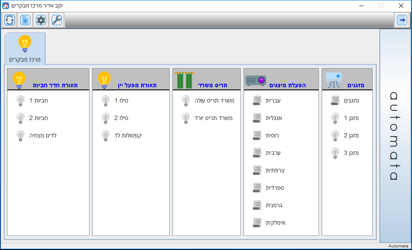The image size is (412, 250).
Task: Run the אנגלית presentation script
Action: pos(257,118)
